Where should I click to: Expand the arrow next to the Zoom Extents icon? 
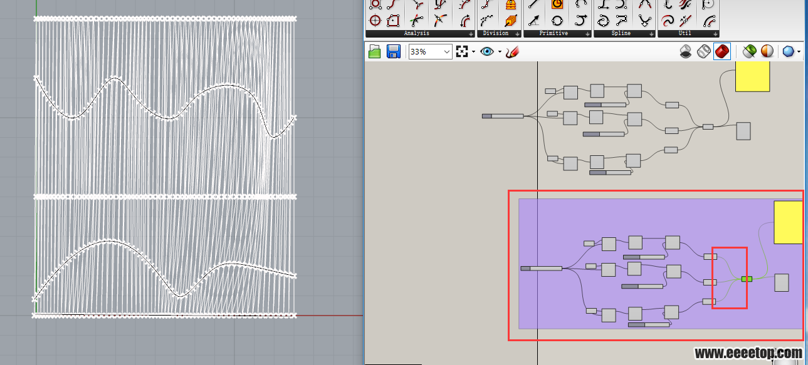[473, 52]
